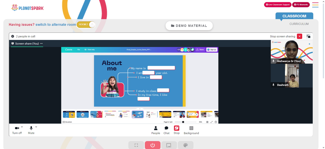This screenshot has height=149, width=325.
Task: Open Background effects option
Action: [191, 130]
